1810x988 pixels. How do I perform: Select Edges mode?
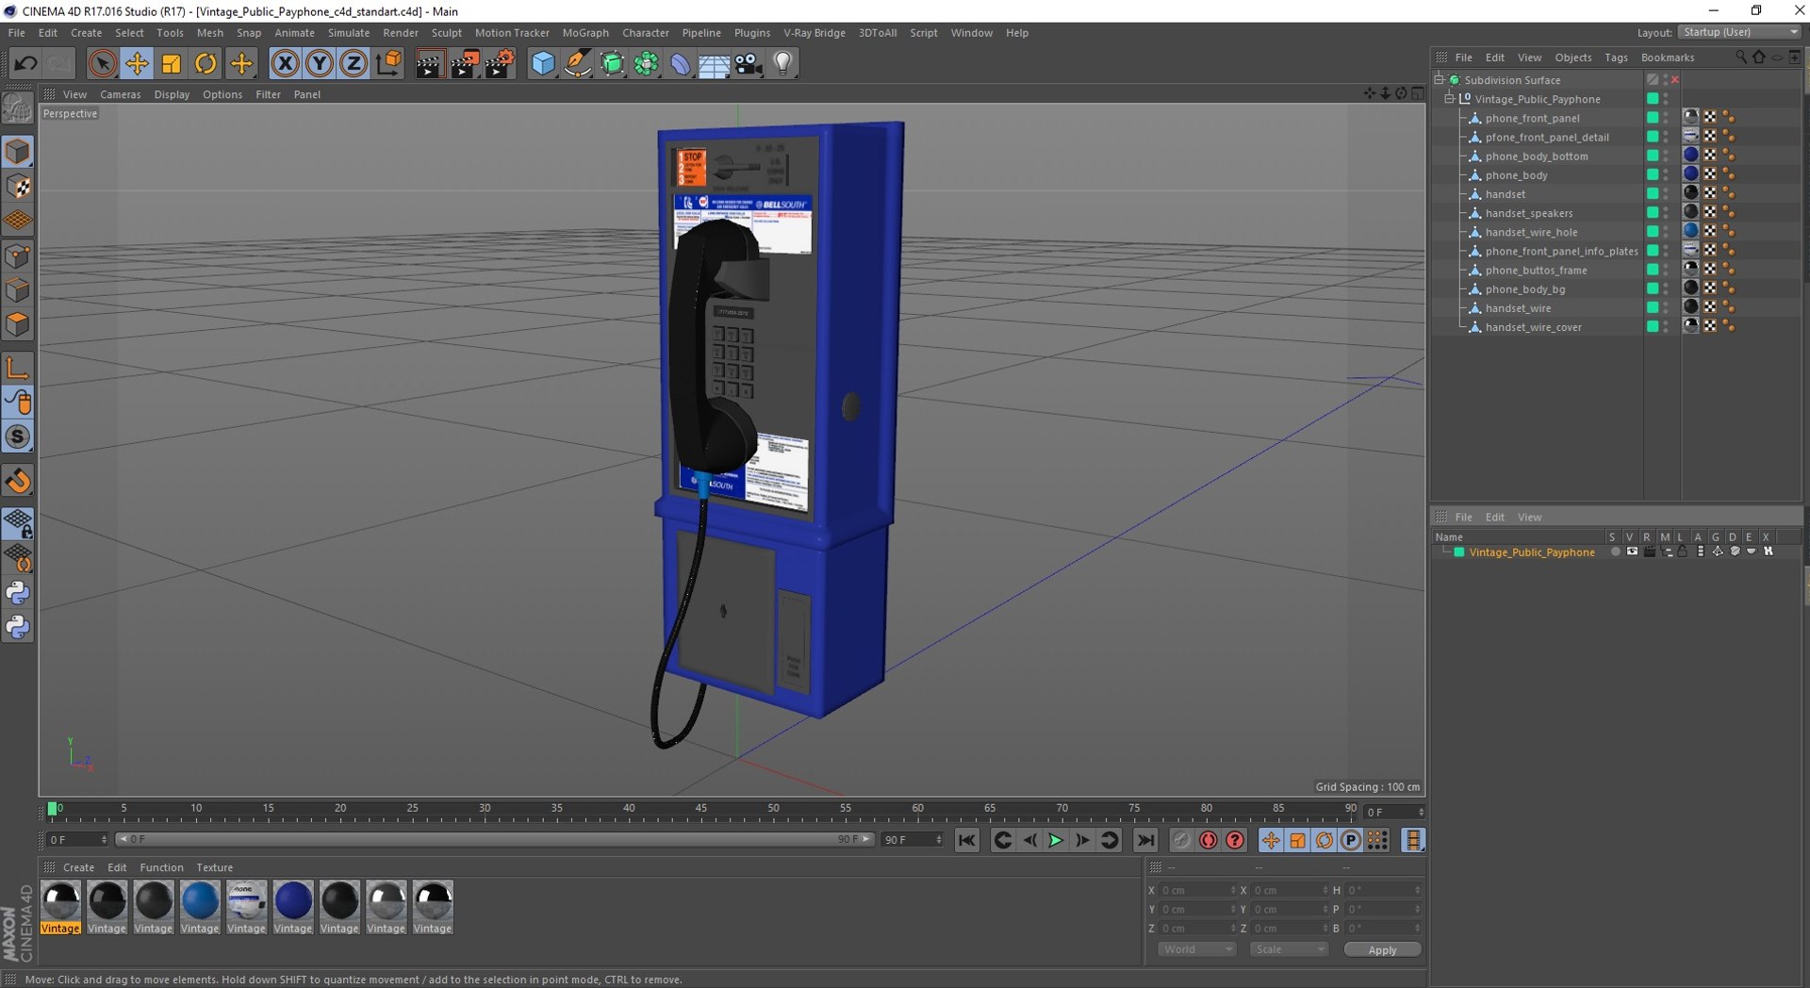[x=18, y=289]
